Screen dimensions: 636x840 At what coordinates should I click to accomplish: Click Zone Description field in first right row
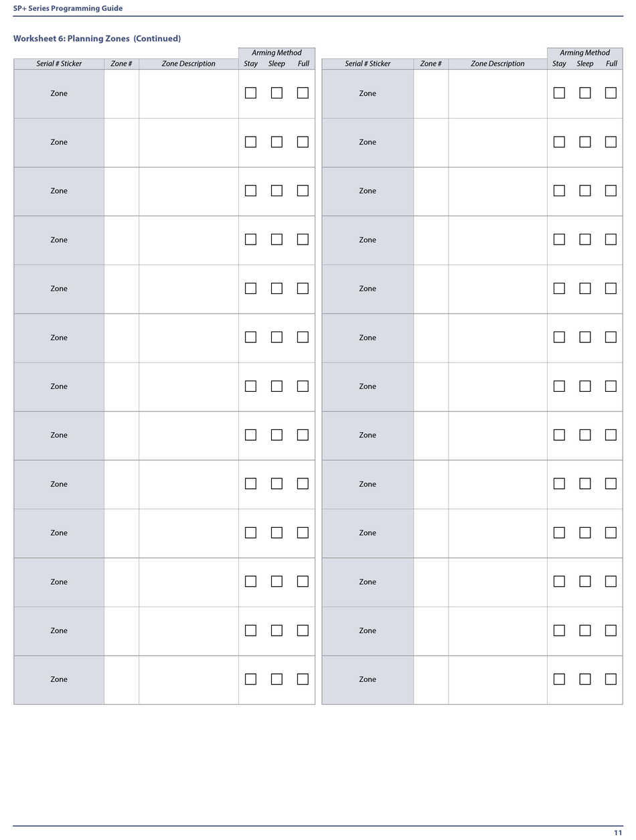(x=498, y=94)
